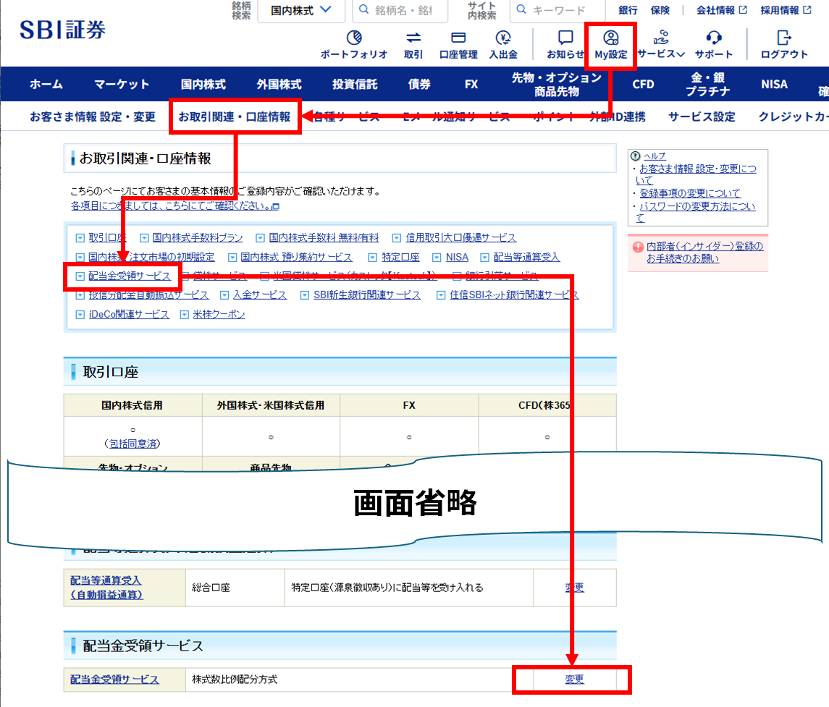Open the 入出金 yen icon
Image resolution: width=829 pixels, height=707 pixels.
(x=503, y=38)
